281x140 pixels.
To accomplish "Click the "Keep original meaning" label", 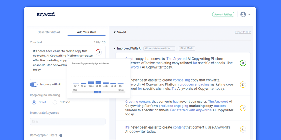I will [45, 95].
